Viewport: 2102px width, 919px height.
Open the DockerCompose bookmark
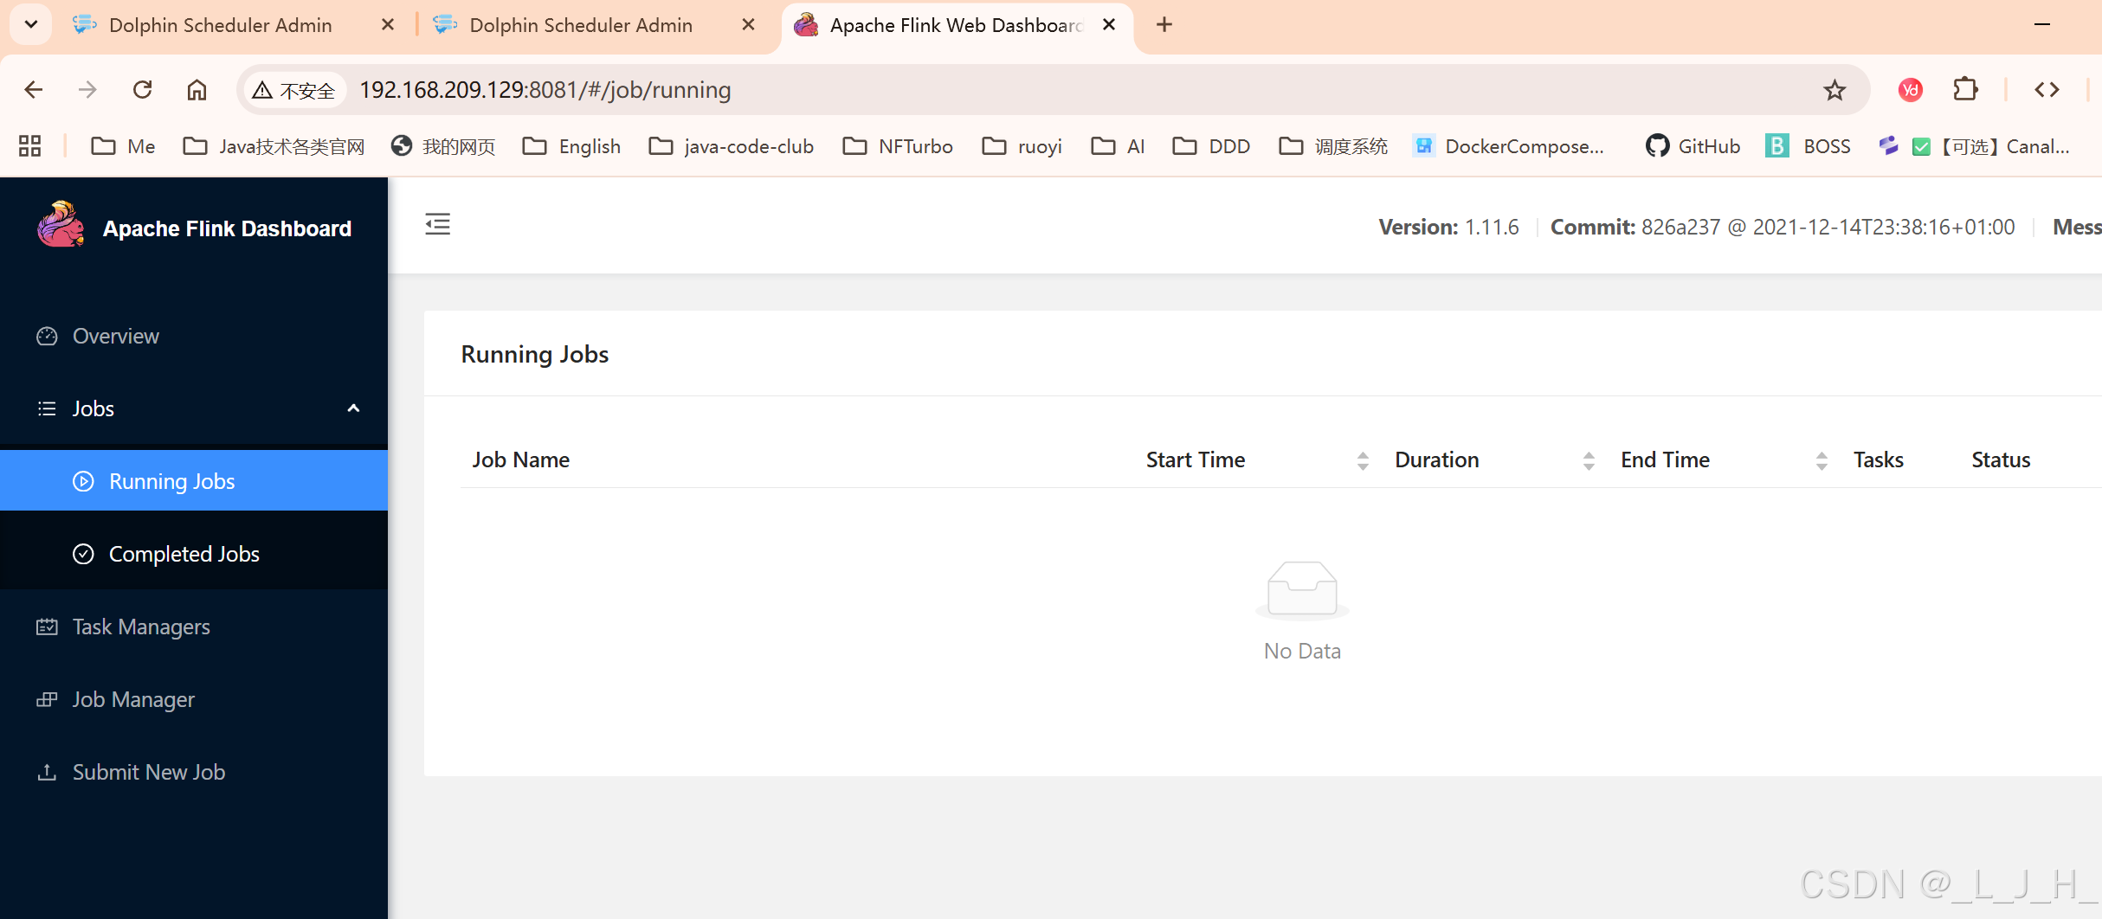coord(1509,146)
